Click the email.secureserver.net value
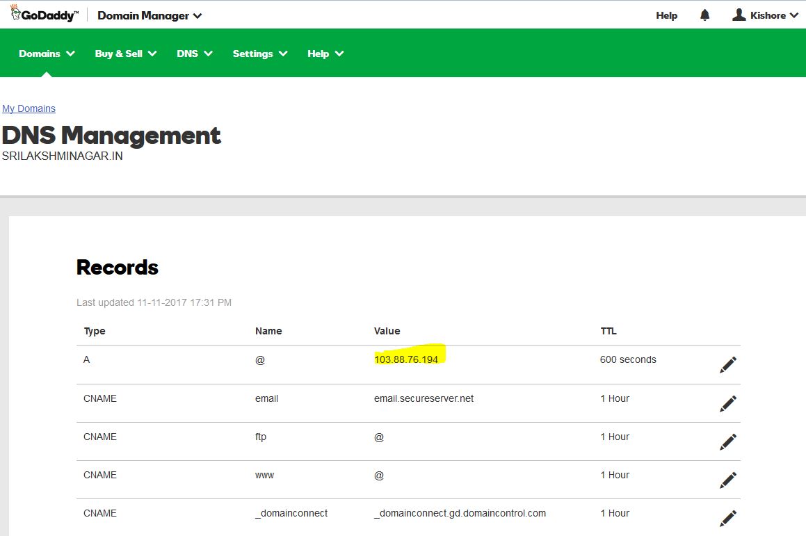This screenshot has height=536, width=806. pos(424,398)
